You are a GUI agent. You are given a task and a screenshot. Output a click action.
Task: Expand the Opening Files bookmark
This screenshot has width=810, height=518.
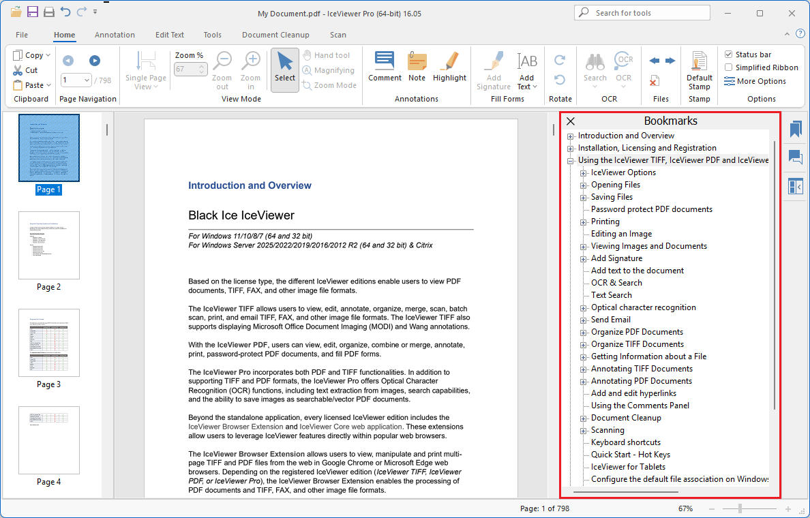(583, 185)
